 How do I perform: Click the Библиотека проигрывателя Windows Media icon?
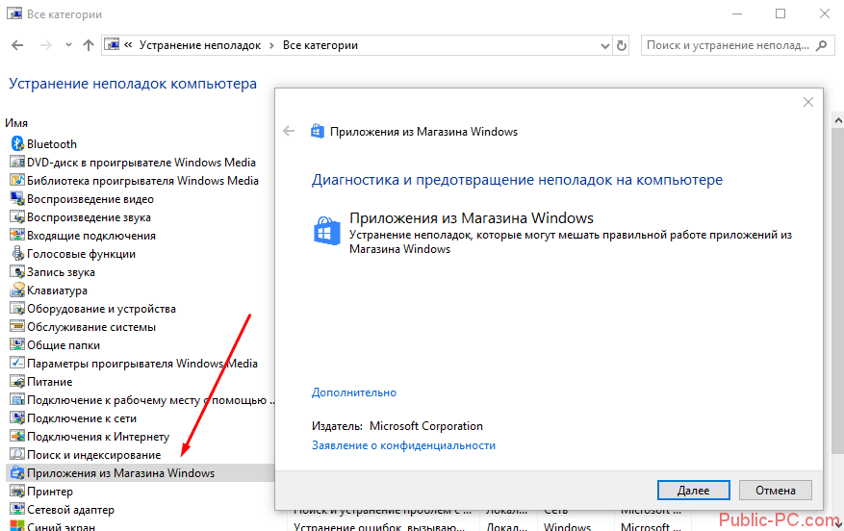[17, 180]
